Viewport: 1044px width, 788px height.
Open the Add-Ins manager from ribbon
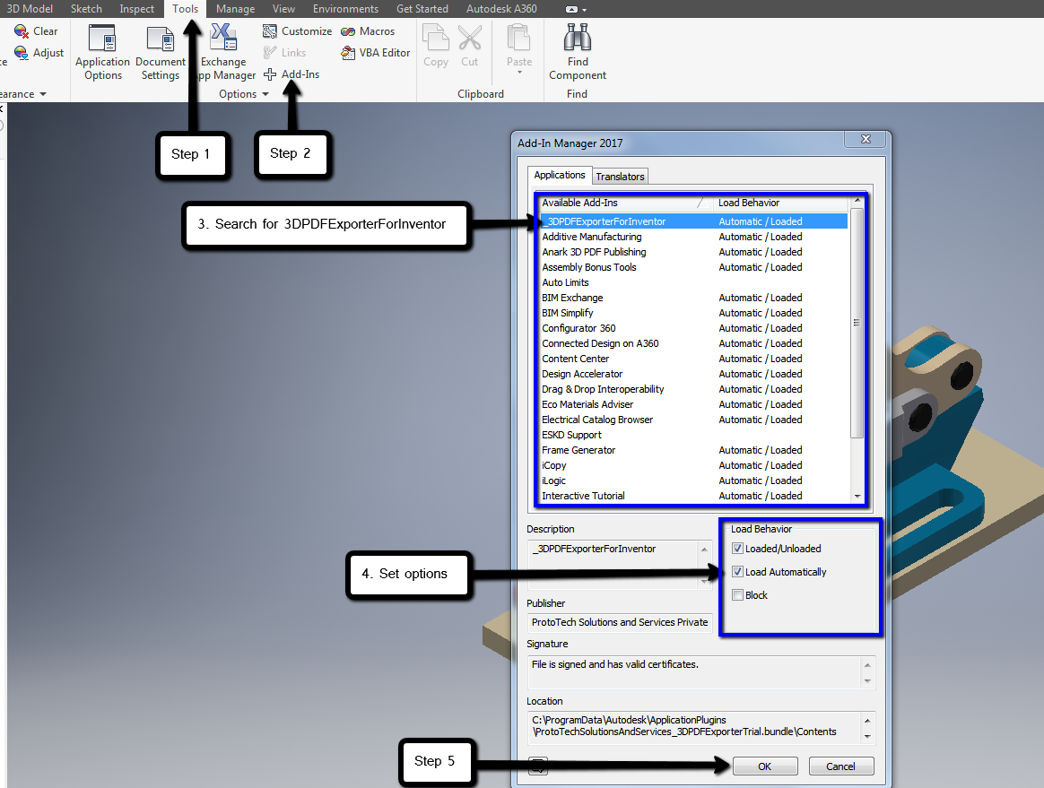coord(291,74)
